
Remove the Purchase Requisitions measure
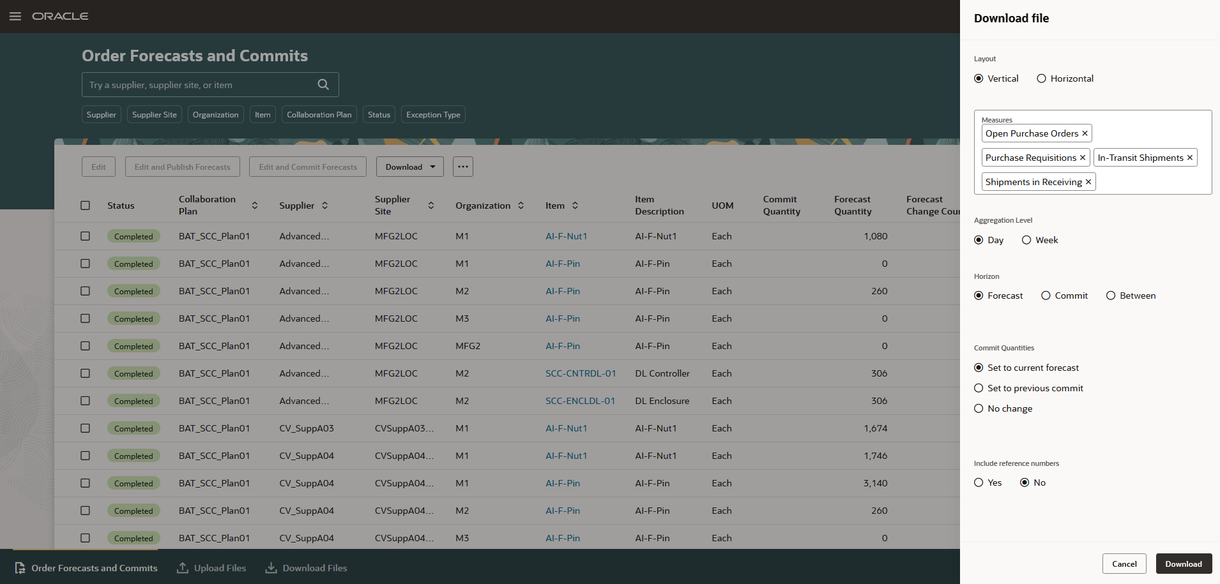pyautogui.click(x=1083, y=158)
